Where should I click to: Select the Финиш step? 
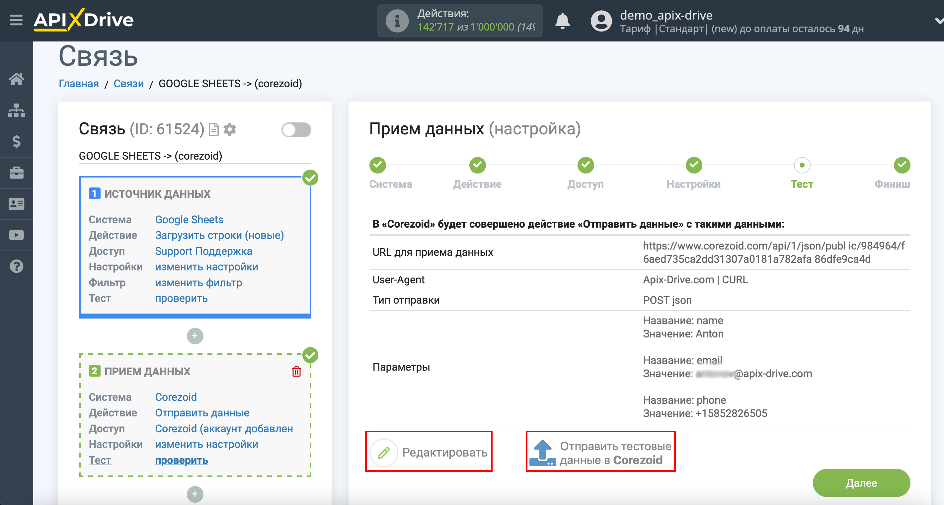[902, 165]
